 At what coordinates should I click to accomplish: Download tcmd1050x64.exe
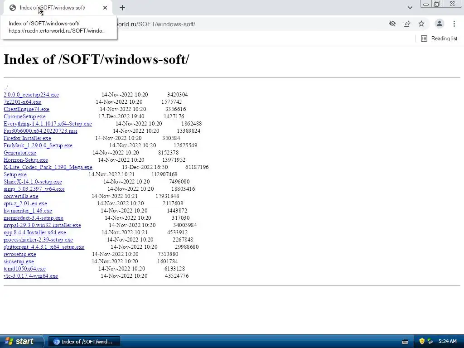[24, 269]
